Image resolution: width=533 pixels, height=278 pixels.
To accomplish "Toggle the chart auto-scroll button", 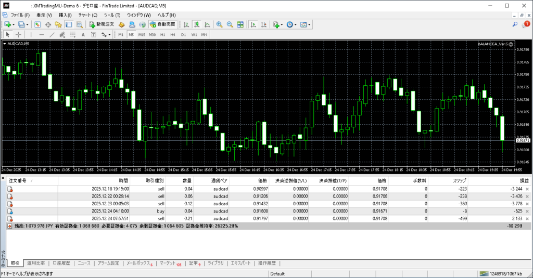I will coord(253,24).
